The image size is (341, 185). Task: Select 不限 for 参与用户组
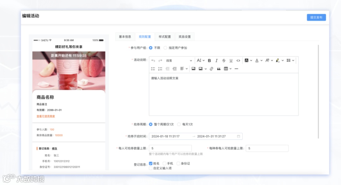click(151, 48)
